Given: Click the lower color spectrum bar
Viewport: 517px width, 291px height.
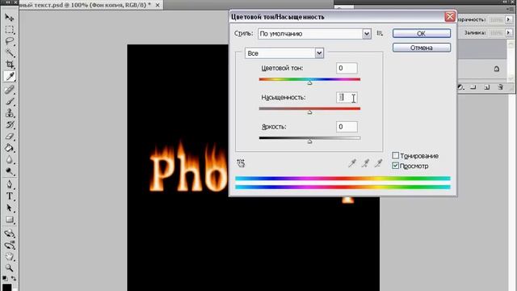Looking at the screenshot, I should [343, 187].
